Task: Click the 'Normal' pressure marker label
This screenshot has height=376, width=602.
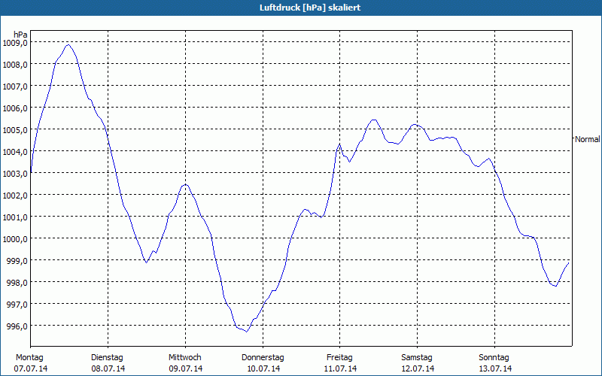Action: (588, 139)
